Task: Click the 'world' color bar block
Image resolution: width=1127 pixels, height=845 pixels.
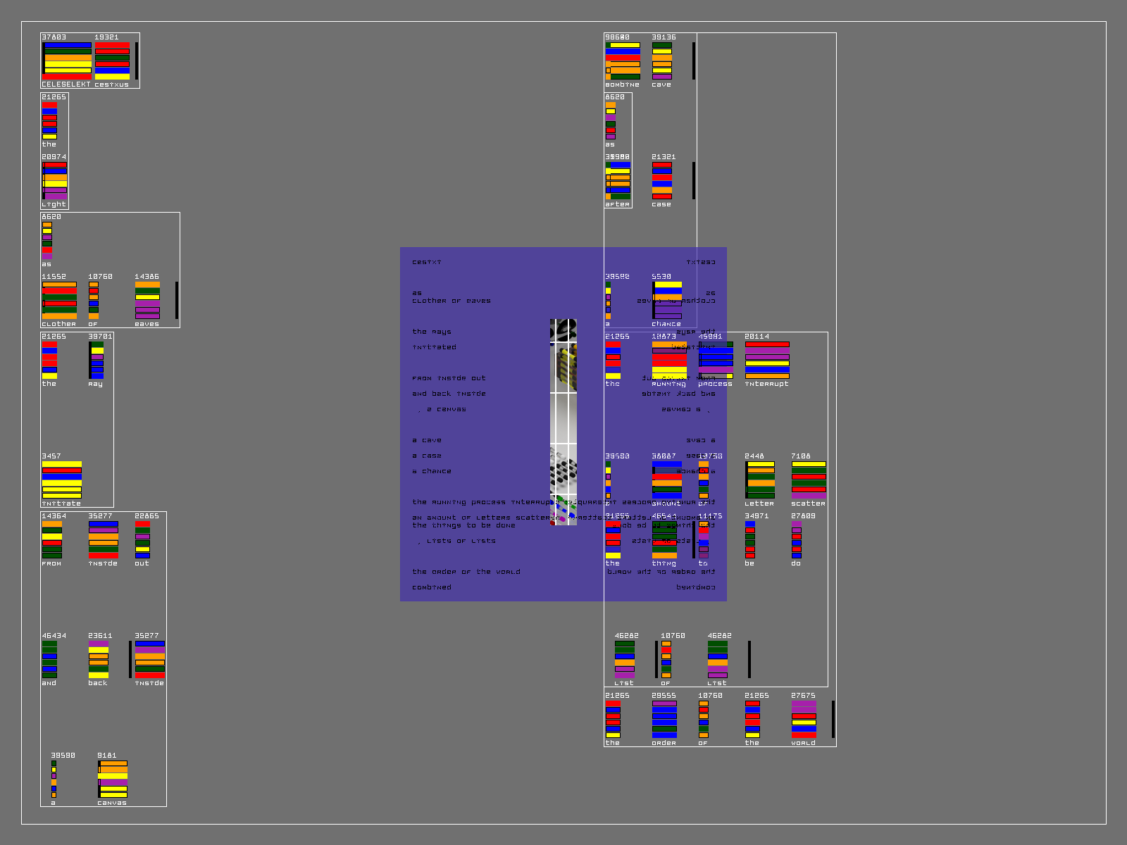Action: [x=804, y=720]
